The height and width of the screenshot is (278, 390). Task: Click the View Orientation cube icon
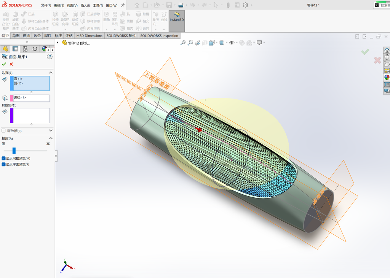212,43
